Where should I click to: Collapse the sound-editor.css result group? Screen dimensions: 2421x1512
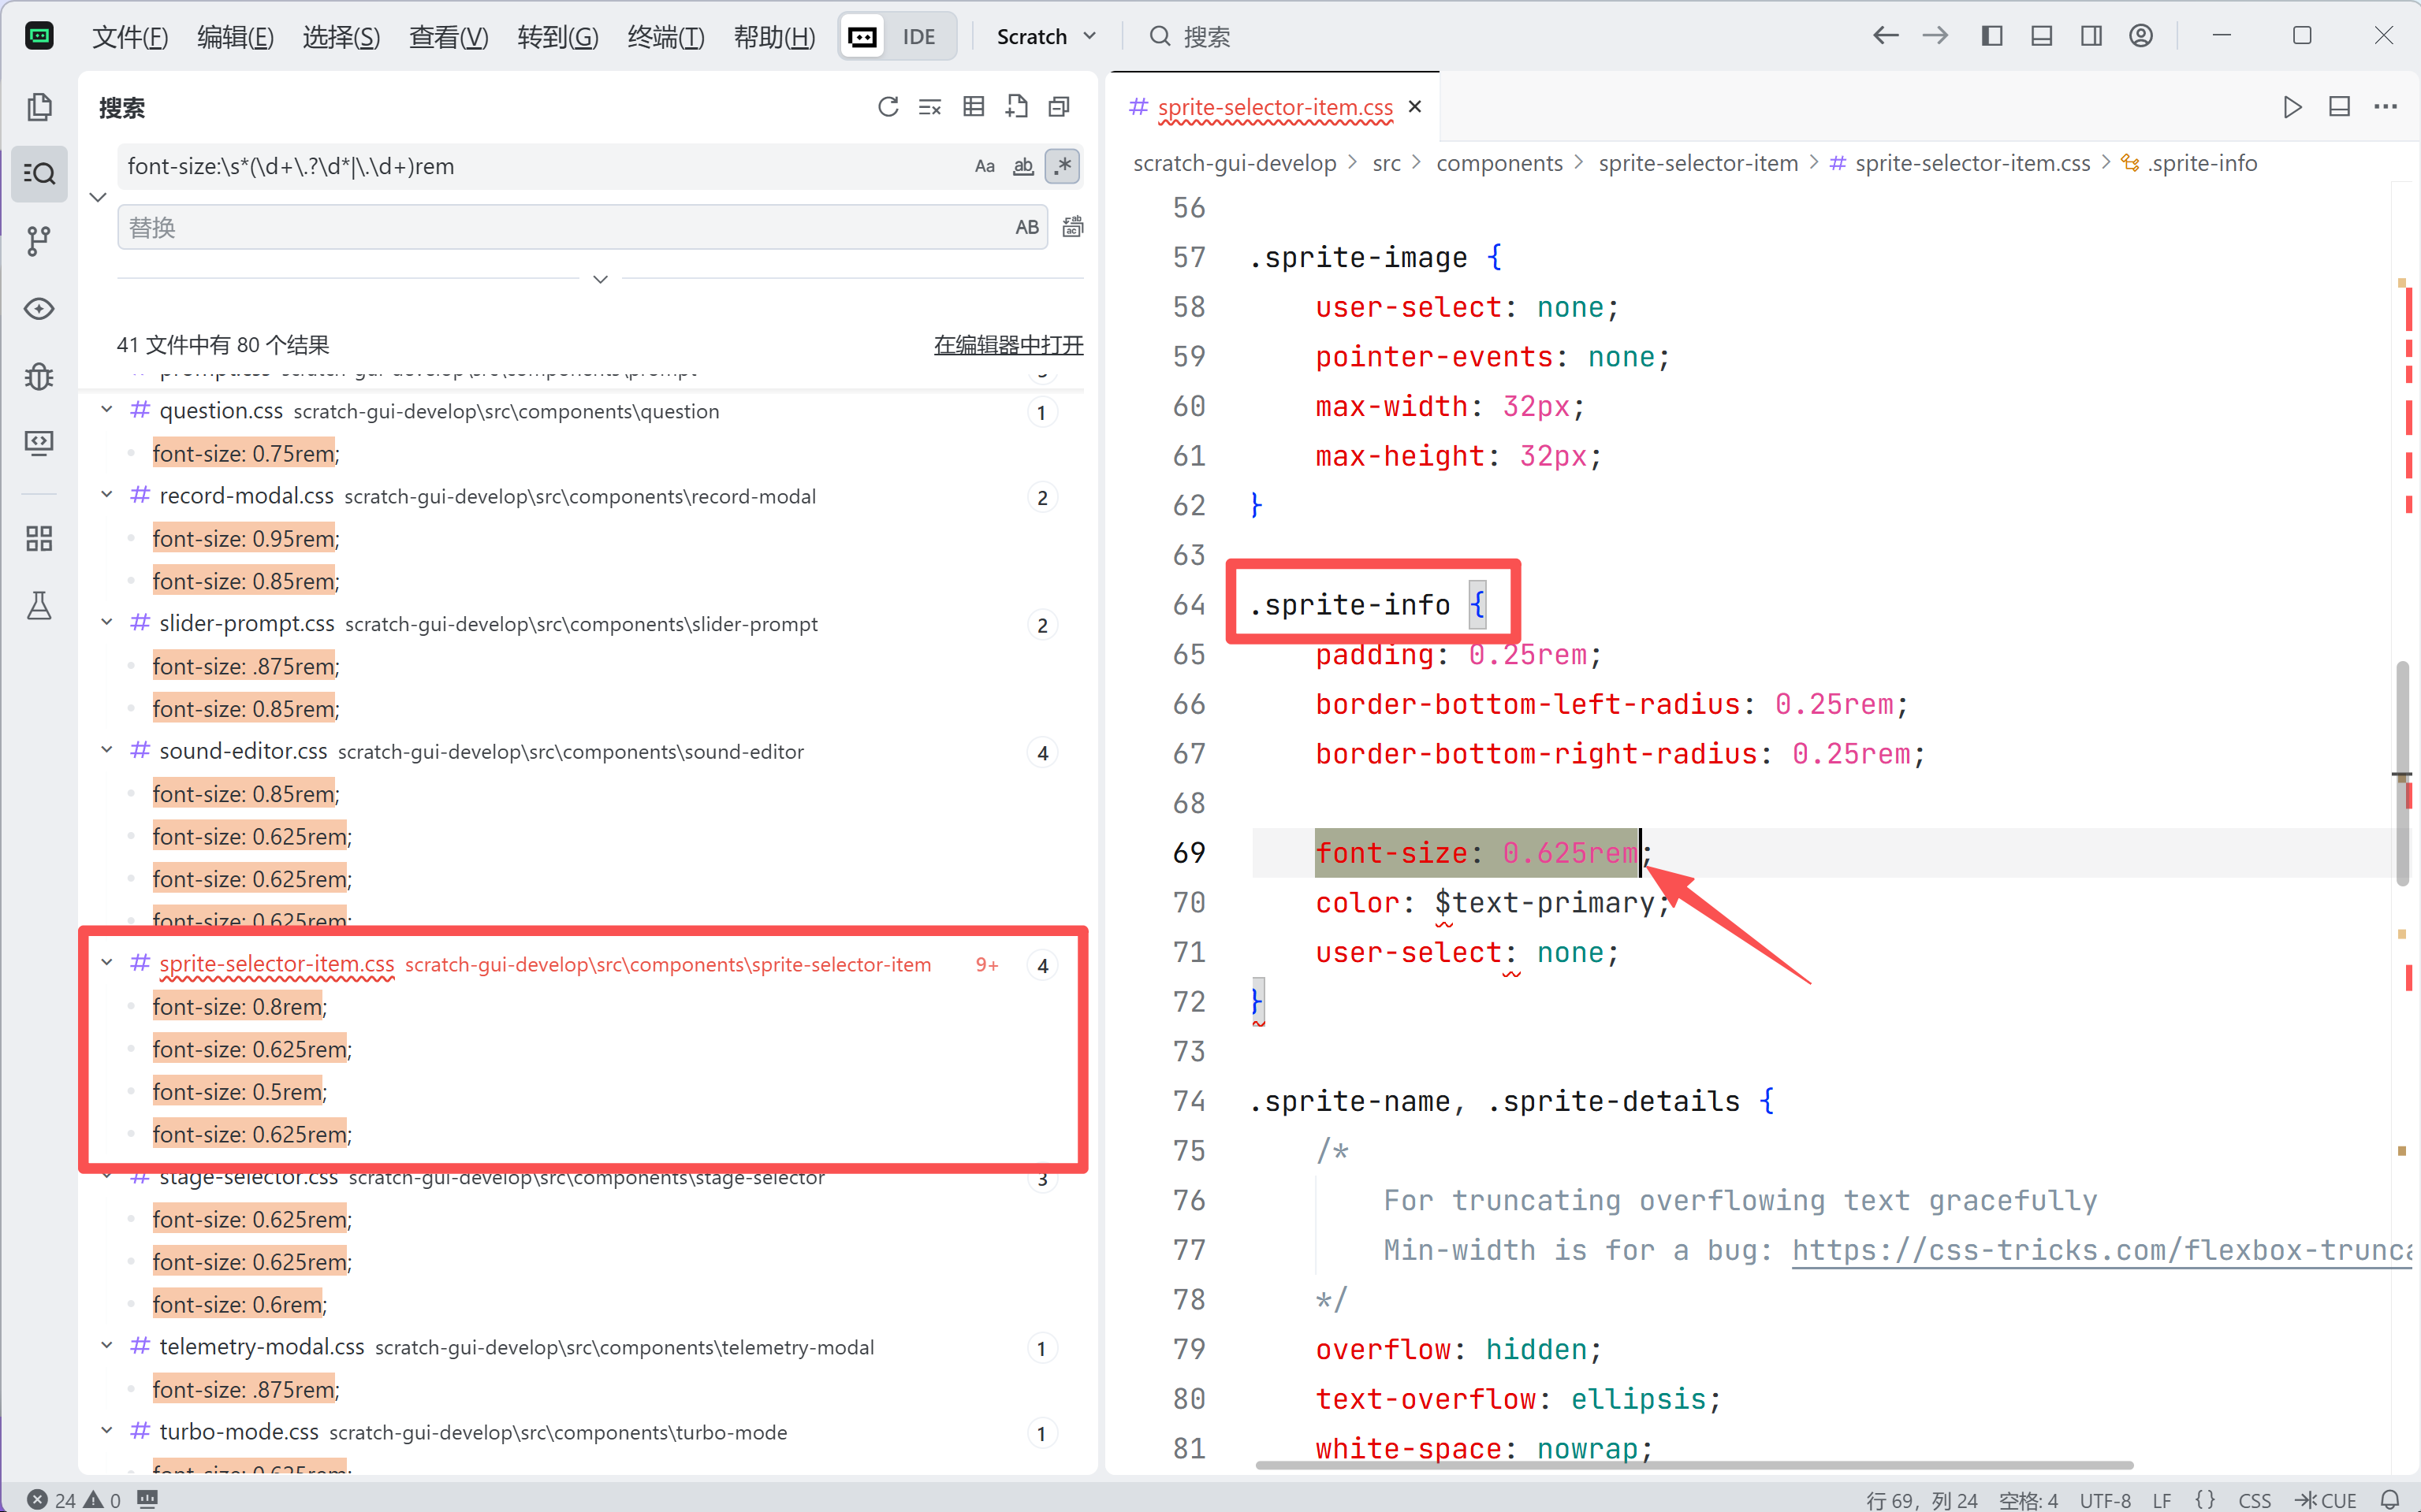click(x=106, y=751)
